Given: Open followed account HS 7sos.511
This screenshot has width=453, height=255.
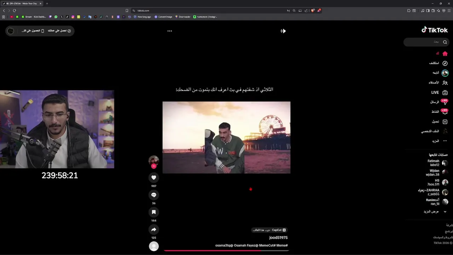Looking at the screenshot, I should pyautogui.click(x=437, y=182).
